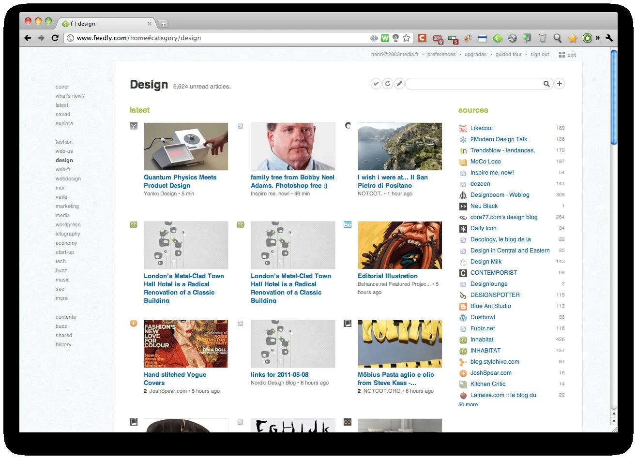The height and width of the screenshot is (459, 637).
Task: Click the orange plus icon beside Hand stitched Vogue Covers
Action: pyautogui.click(x=134, y=323)
